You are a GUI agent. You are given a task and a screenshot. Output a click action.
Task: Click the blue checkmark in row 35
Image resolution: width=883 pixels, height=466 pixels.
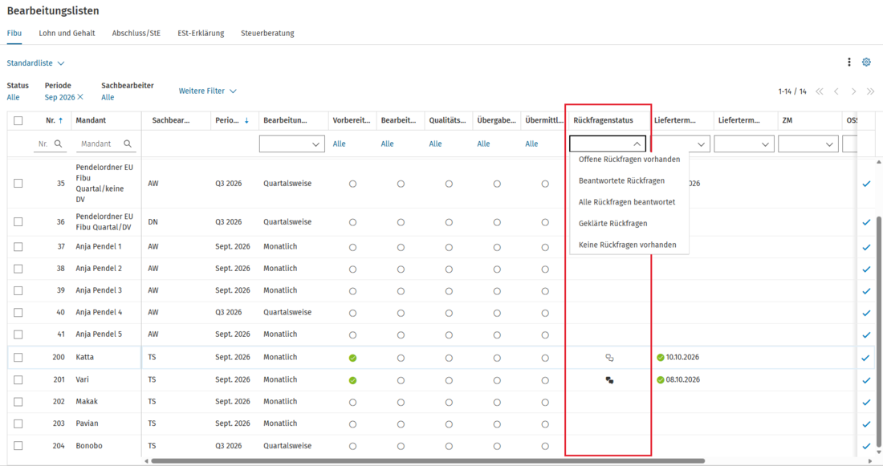coord(866,184)
